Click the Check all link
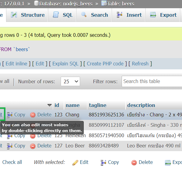 click(x=12, y=162)
